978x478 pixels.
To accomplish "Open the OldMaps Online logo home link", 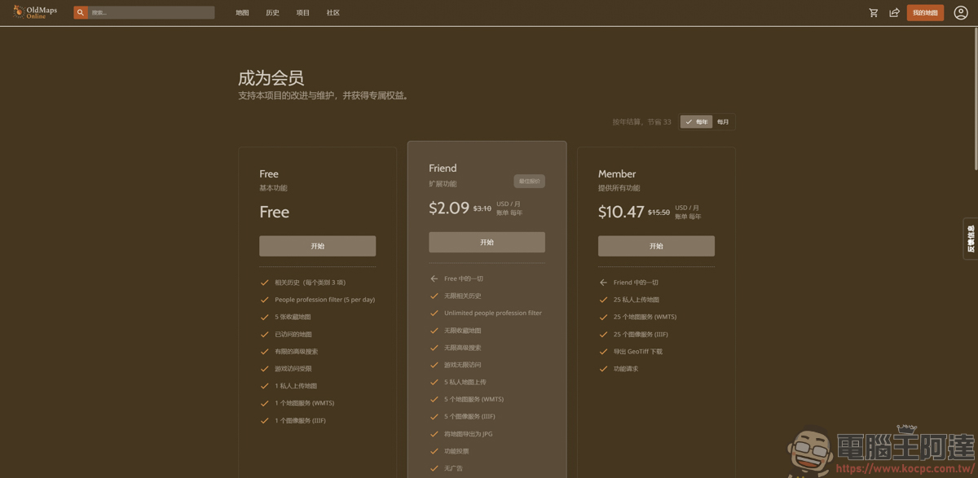I will [35, 12].
